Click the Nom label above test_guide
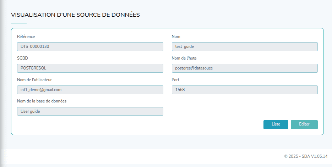The width and height of the screenshot is (332, 167). pyautogui.click(x=176, y=37)
